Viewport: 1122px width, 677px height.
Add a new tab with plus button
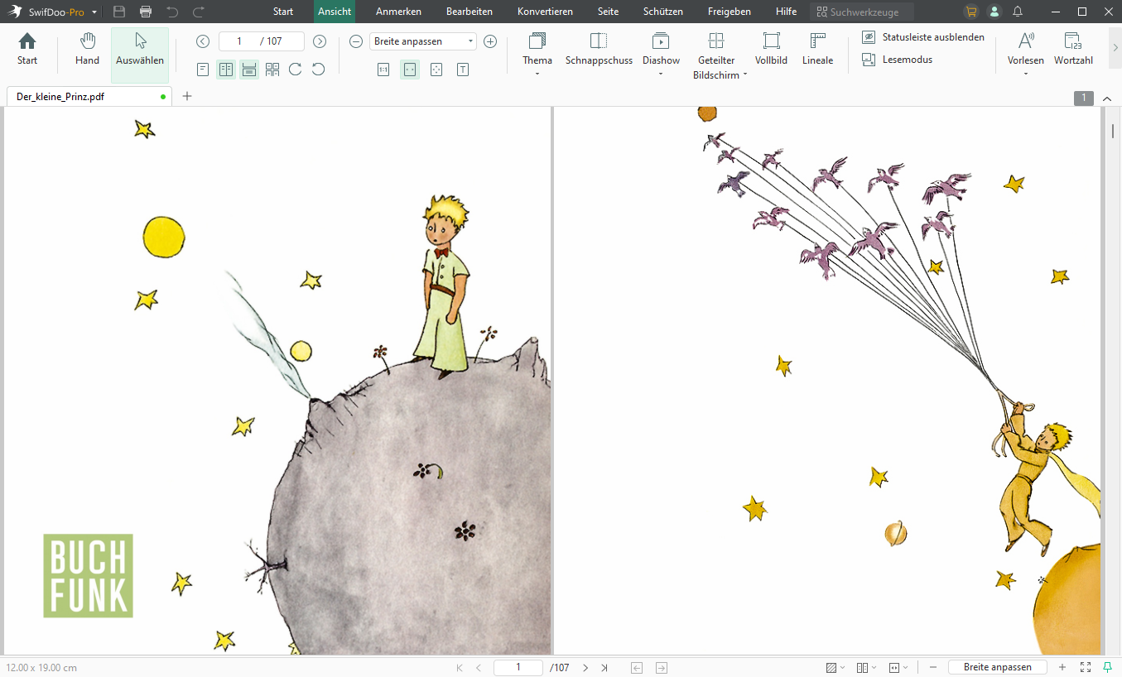click(187, 96)
